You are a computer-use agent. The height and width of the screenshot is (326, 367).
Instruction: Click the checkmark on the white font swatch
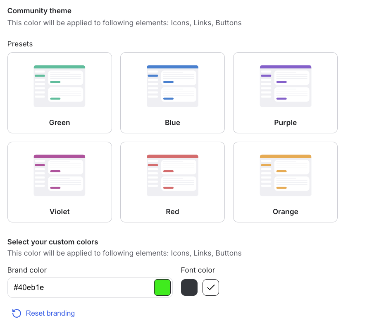point(211,287)
